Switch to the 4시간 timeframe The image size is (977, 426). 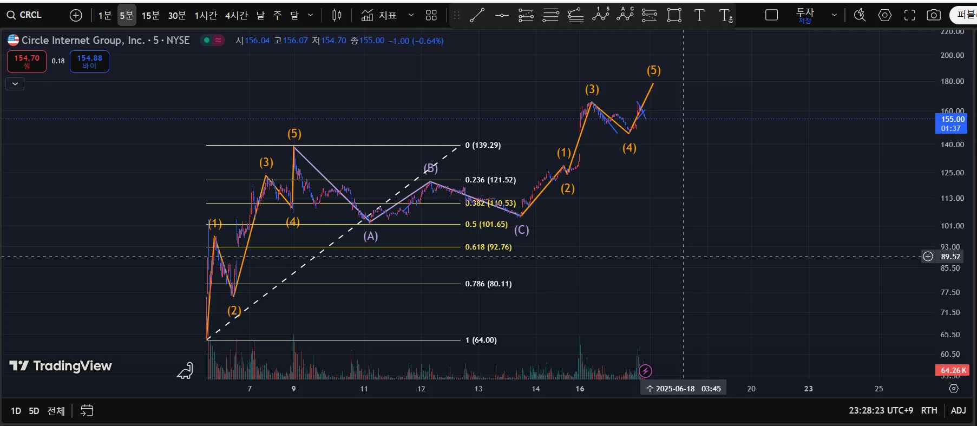pyautogui.click(x=237, y=15)
